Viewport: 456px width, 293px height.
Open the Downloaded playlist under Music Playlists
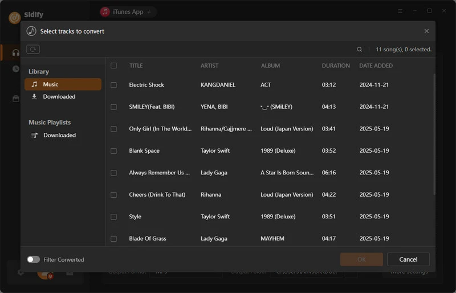pyautogui.click(x=60, y=135)
